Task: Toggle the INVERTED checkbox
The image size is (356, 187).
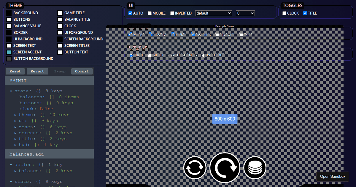Action: 172,13
